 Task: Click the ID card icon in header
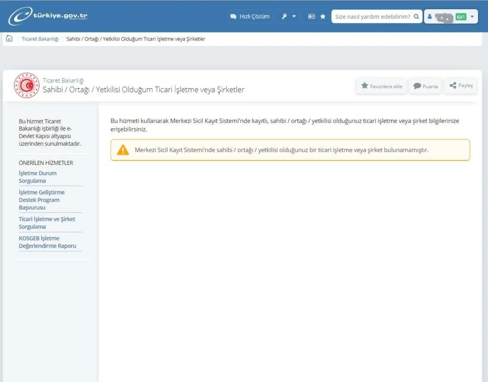point(311,16)
